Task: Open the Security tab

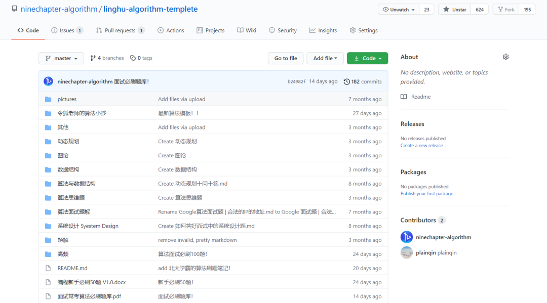Action: (x=283, y=30)
